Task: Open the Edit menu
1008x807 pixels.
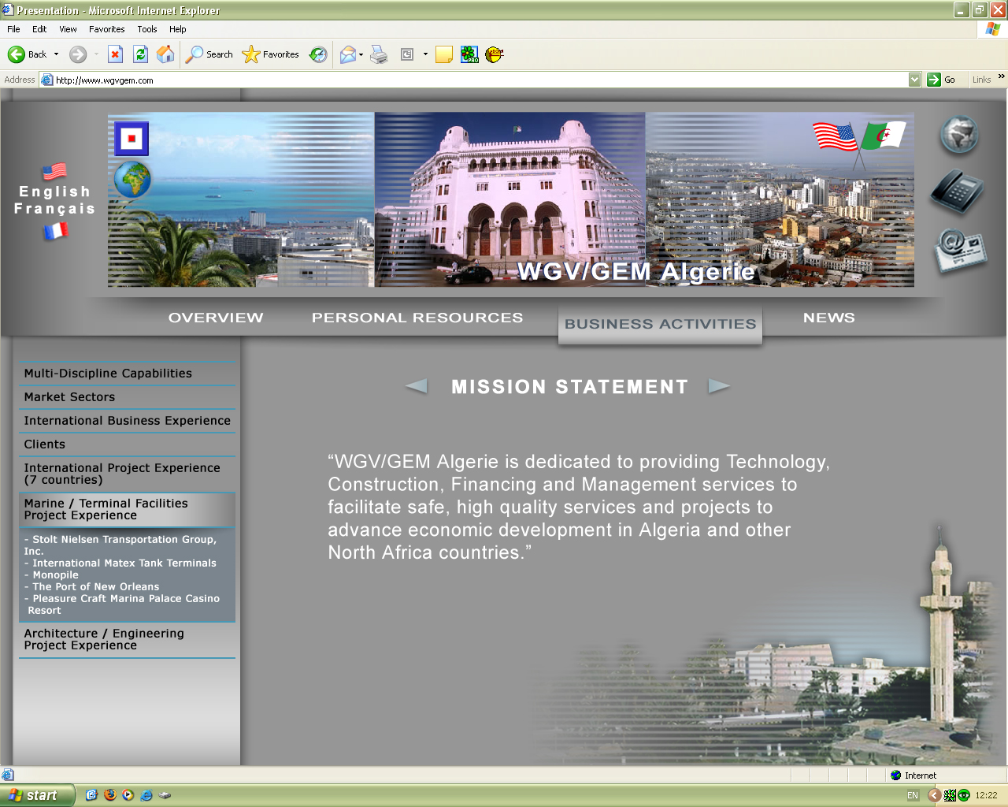Action: (39, 29)
